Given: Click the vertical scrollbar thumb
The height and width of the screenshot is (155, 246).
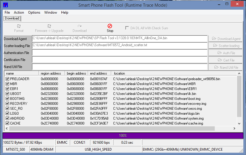Looking at the screenshot, I should [x=239, y=96].
